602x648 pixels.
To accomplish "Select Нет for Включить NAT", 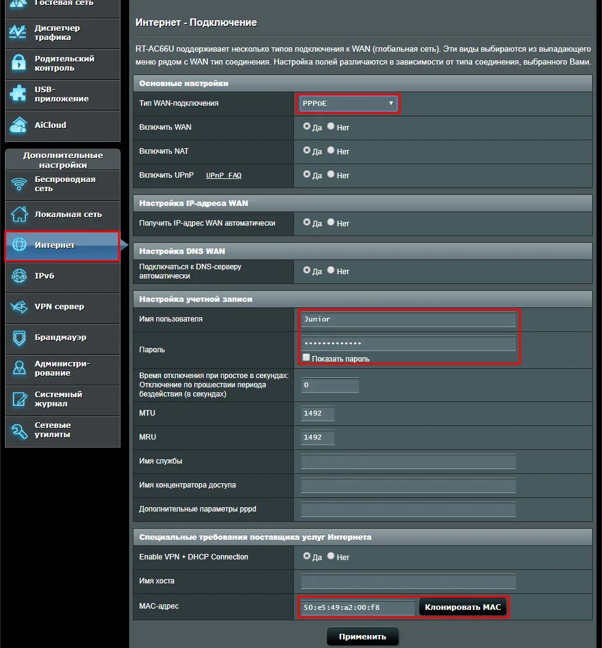I will point(331,151).
